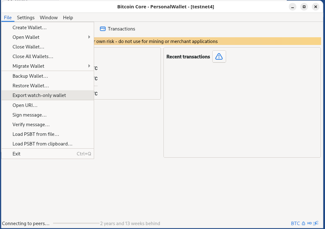Click the wallet lock icon in status bar

click(303, 224)
